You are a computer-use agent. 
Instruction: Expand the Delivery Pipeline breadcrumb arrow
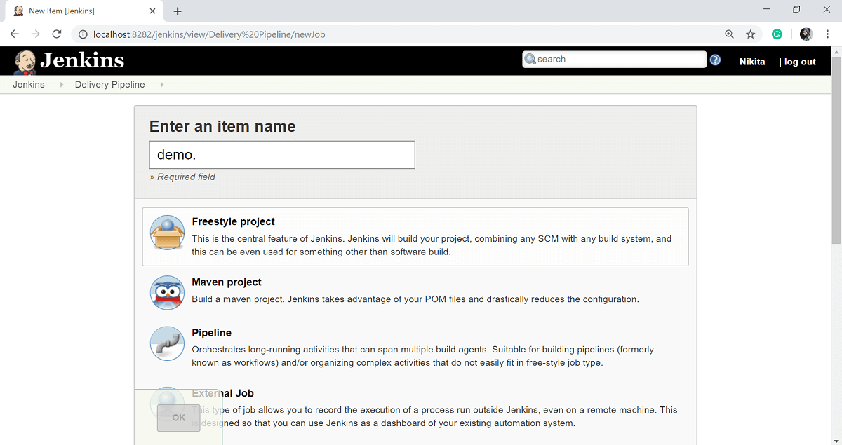162,85
